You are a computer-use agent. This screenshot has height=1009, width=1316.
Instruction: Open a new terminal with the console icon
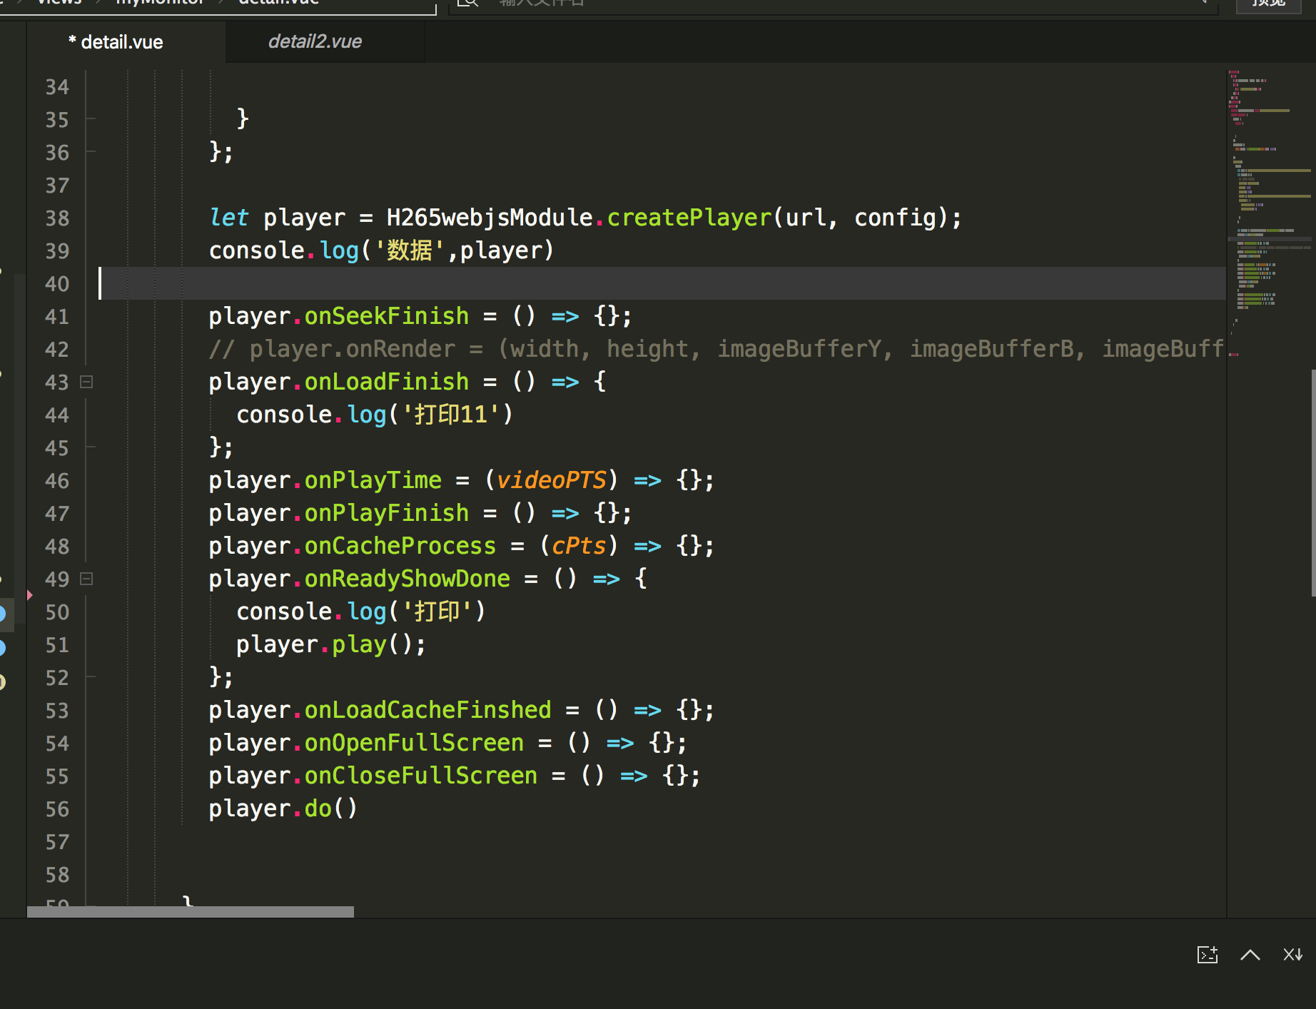1207,955
